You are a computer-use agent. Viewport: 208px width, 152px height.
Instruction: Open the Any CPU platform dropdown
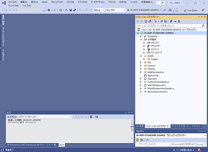tap(116, 10)
